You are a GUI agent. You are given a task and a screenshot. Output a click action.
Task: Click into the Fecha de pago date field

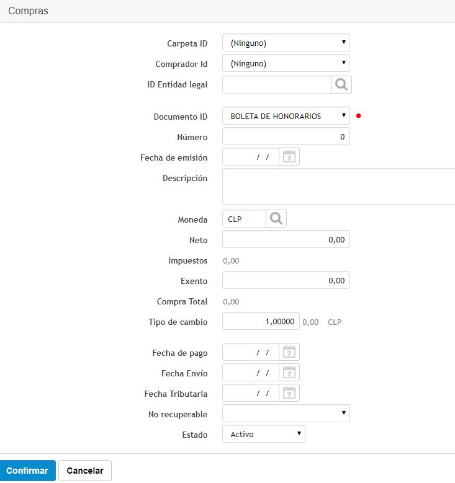[x=251, y=352]
